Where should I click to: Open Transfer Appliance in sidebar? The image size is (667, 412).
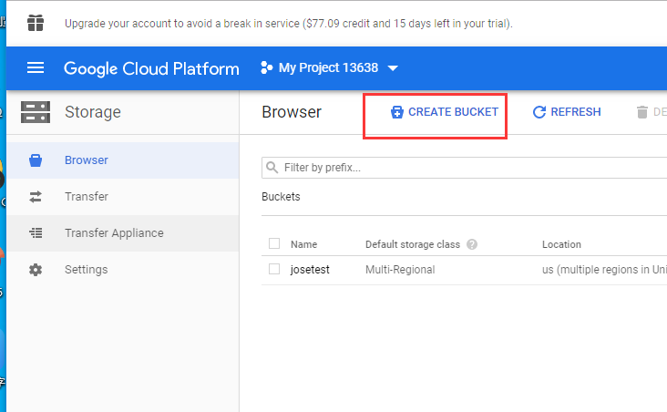click(123, 232)
